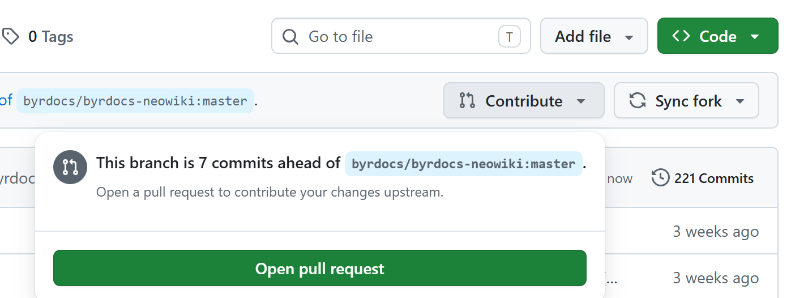This screenshot has height=298, width=791.
Task: Click the sync arrows icon on Sync fork
Action: pos(638,101)
